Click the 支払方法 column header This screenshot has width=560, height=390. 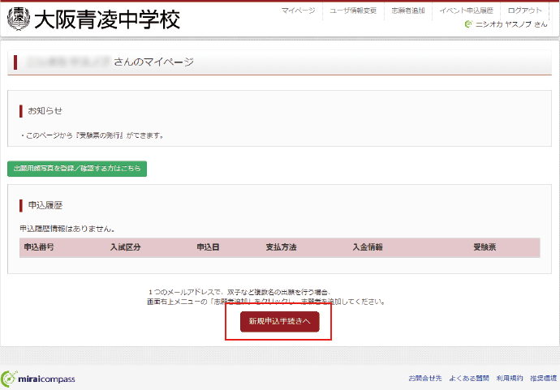(x=281, y=247)
